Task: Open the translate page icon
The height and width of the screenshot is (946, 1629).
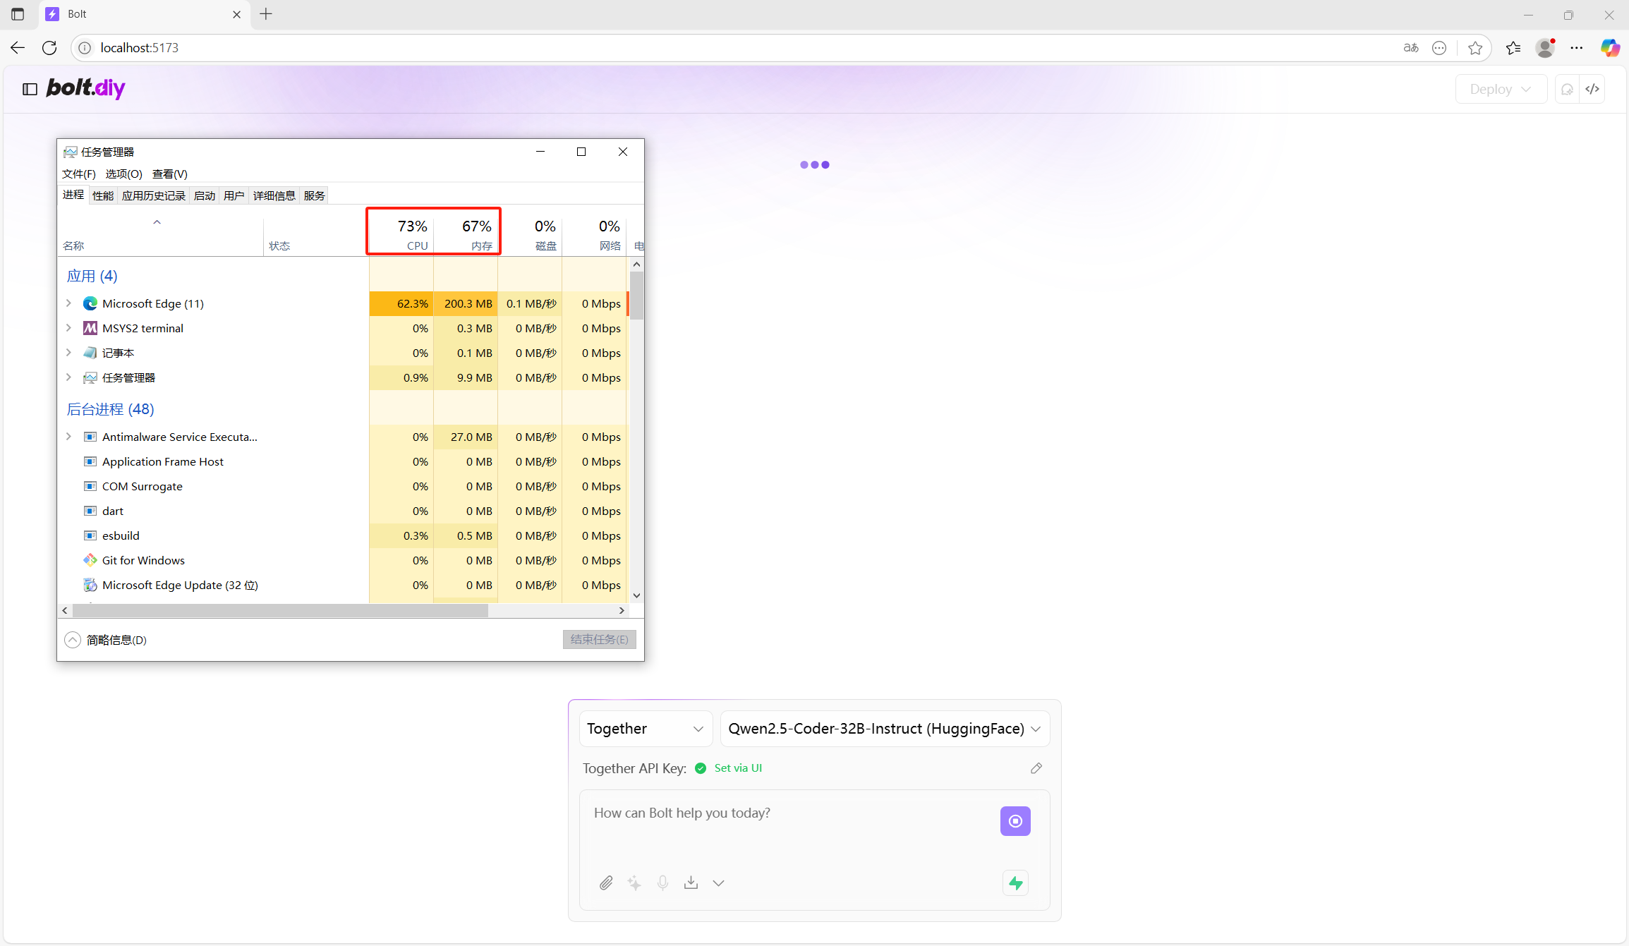Action: 1410,47
